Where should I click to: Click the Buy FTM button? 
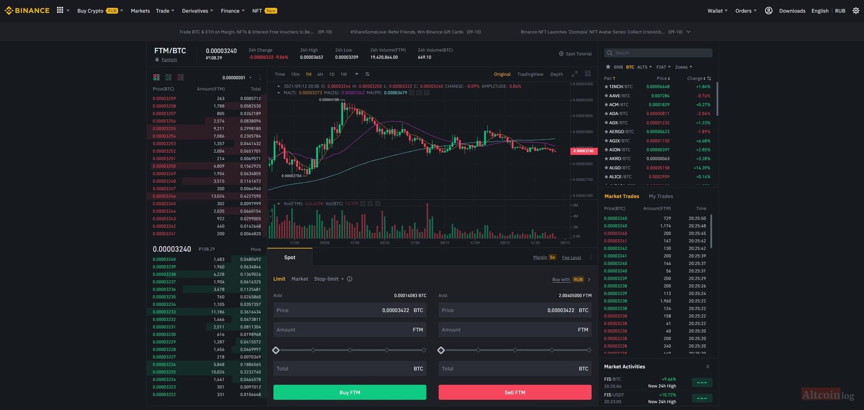point(350,392)
